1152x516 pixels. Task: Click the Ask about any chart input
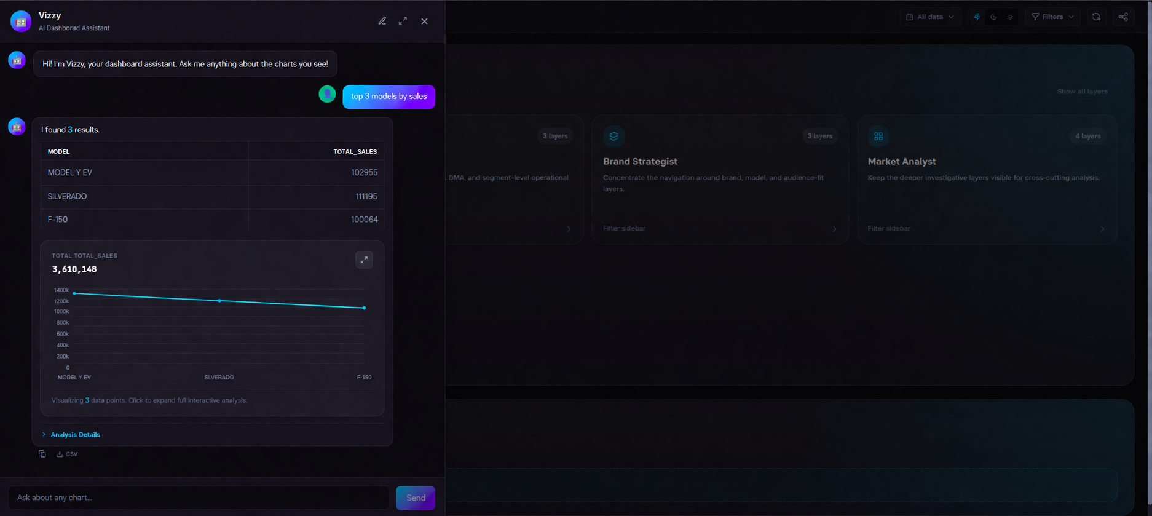point(198,498)
